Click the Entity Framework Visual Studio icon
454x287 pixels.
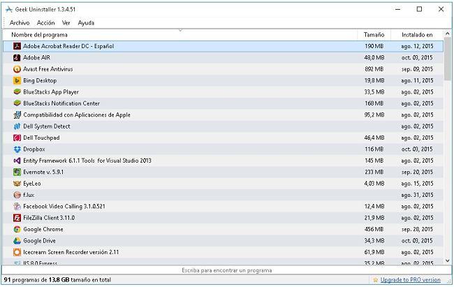click(x=17, y=161)
